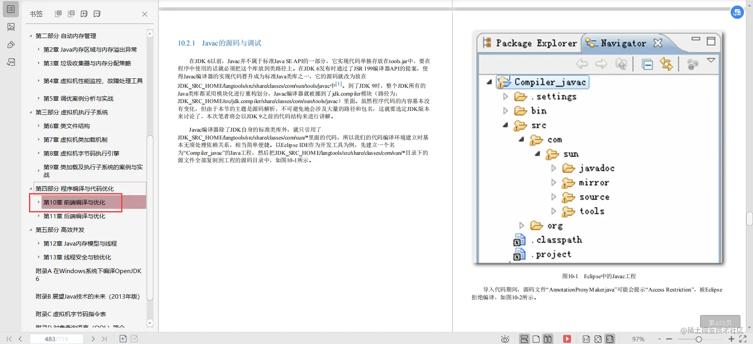Zoom in with plus button
This screenshot has height=344, width=753.
(x=731, y=339)
